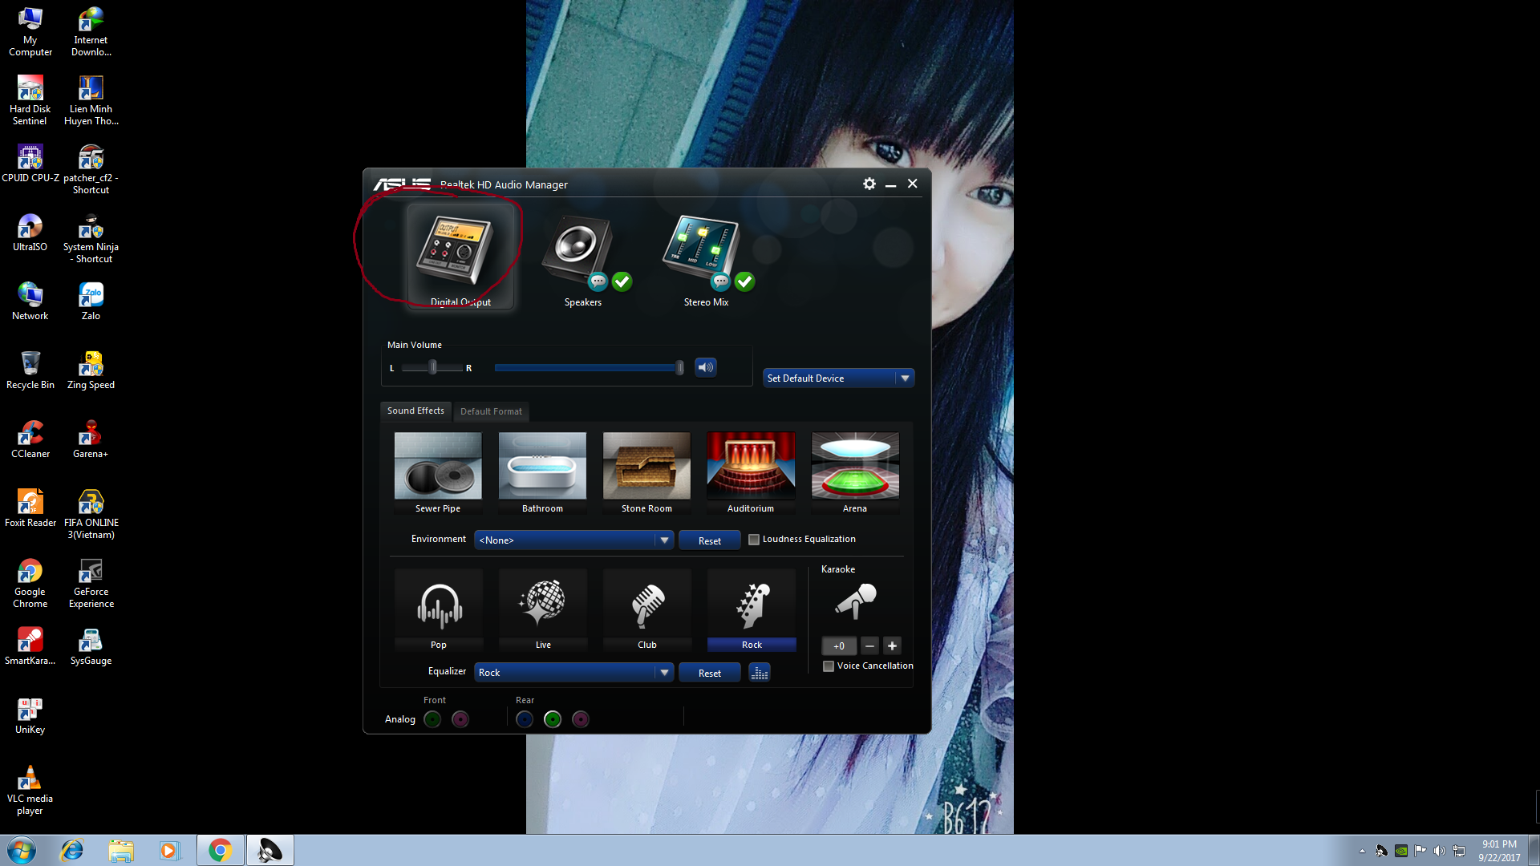Open the settings gear icon
1540x866 pixels.
[x=869, y=184]
